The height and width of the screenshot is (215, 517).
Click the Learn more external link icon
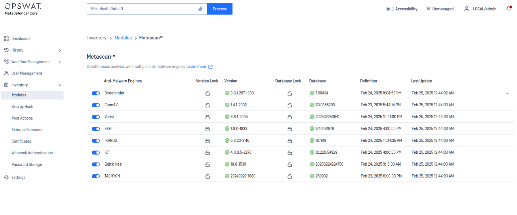pos(210,67)
